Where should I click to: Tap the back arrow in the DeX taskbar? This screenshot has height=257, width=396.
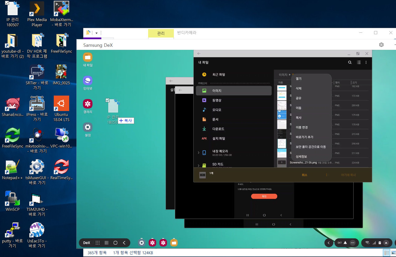click(x=124, y=243)
